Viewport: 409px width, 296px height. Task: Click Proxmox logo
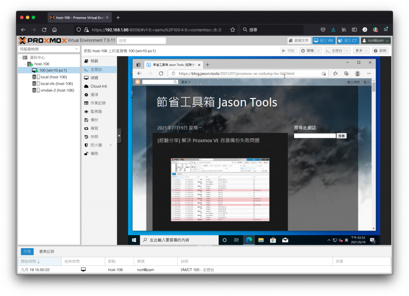(43, 40)
